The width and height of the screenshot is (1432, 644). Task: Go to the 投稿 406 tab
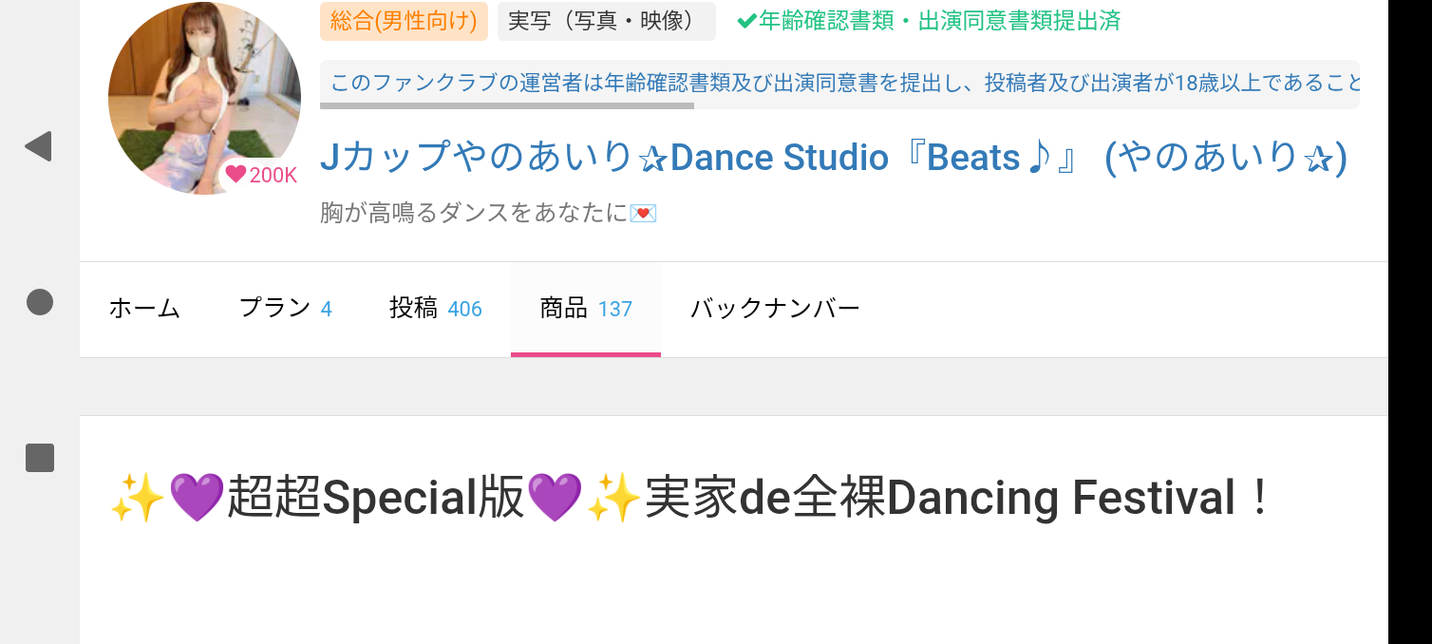436,309
